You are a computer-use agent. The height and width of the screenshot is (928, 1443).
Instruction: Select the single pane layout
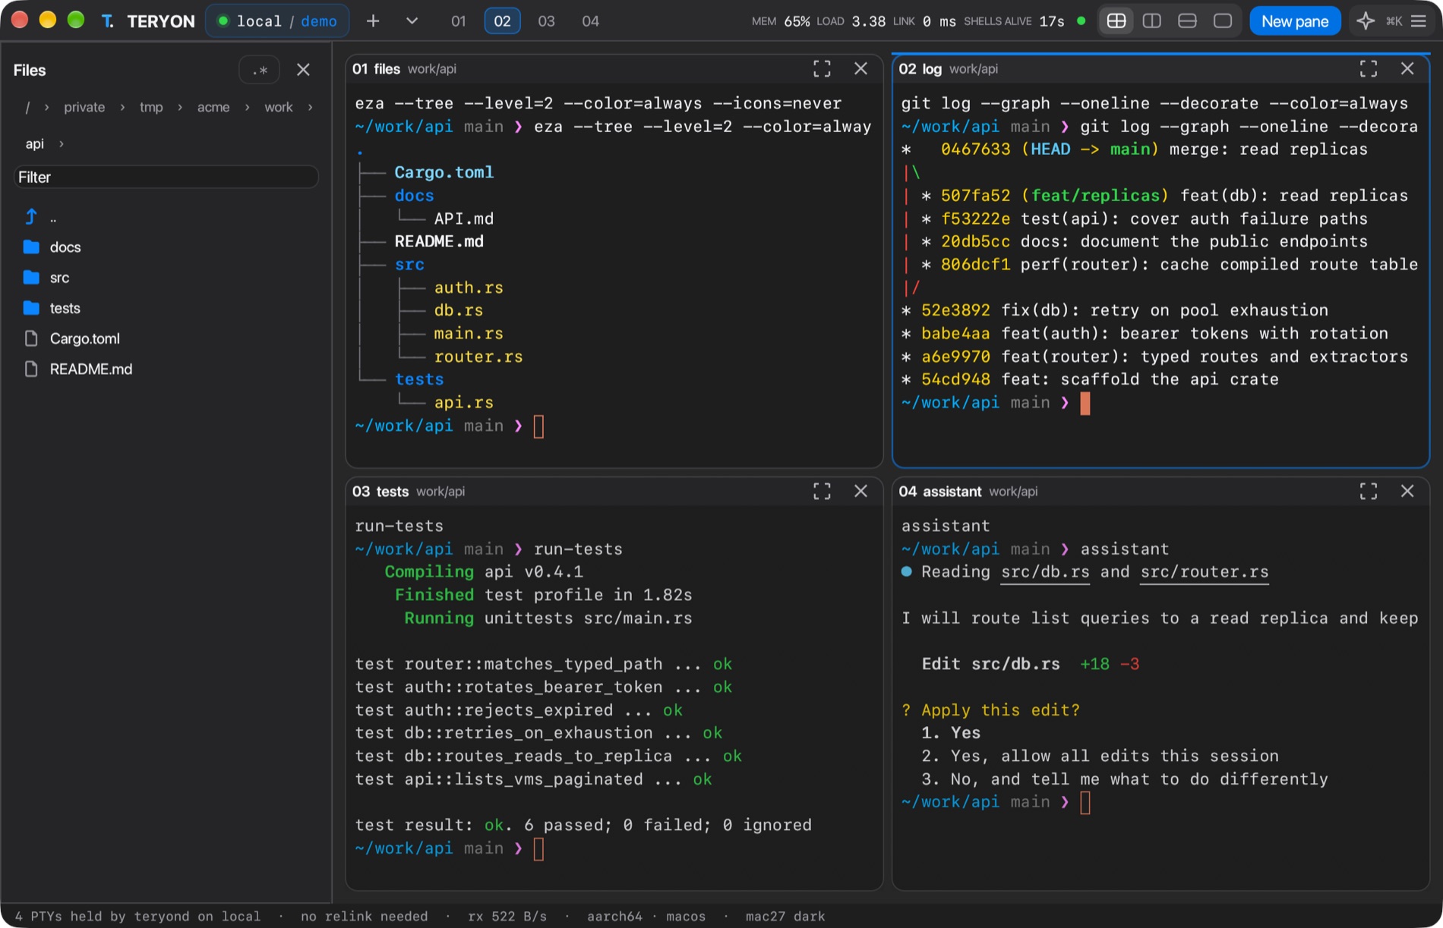pos(1223,21)
